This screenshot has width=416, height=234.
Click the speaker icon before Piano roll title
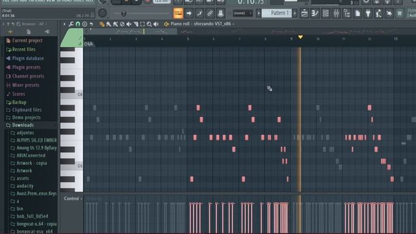point(166,24)
